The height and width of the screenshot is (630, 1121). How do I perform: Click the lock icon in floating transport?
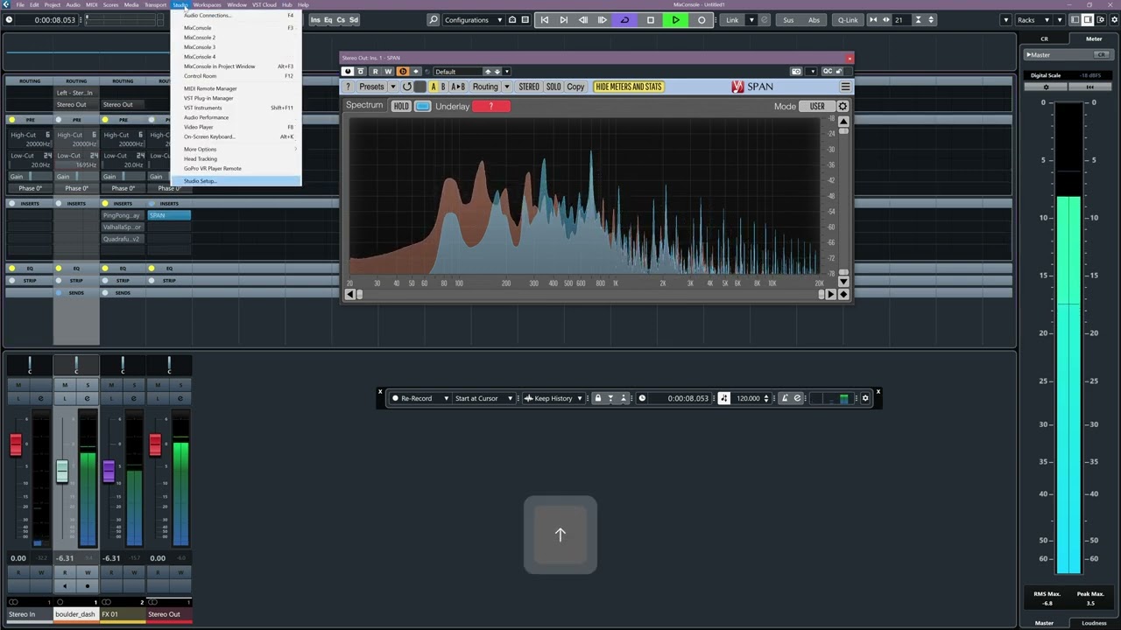(x=598, y=398)
